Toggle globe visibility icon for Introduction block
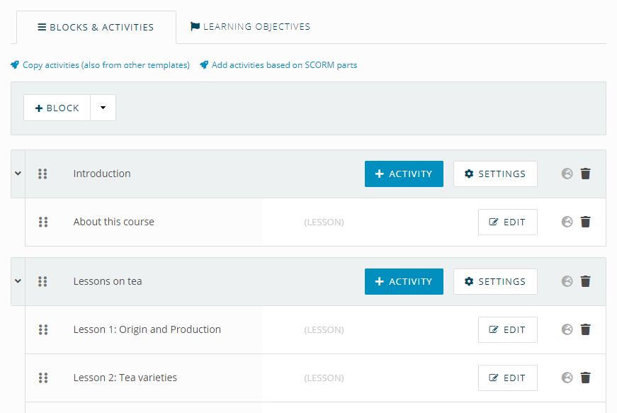Screen dimensions: 617x413 point(567,174)
